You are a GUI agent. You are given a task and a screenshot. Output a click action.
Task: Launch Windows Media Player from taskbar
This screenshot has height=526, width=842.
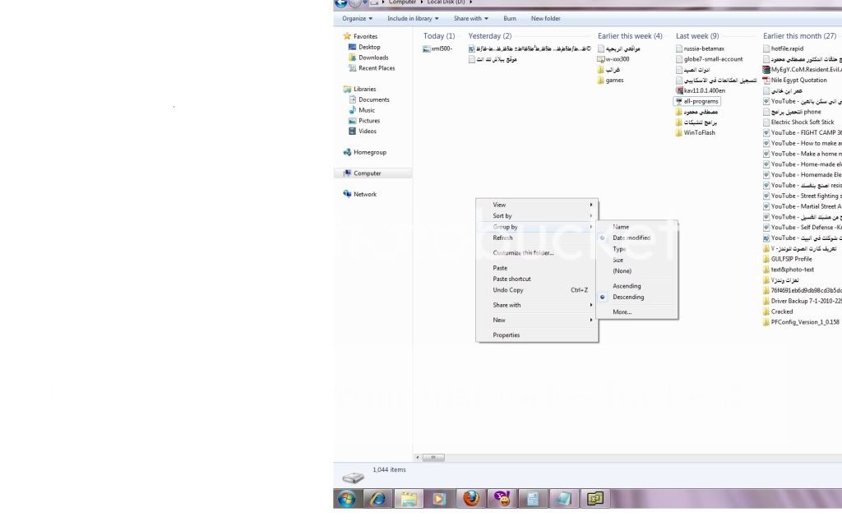click(439, 499)
